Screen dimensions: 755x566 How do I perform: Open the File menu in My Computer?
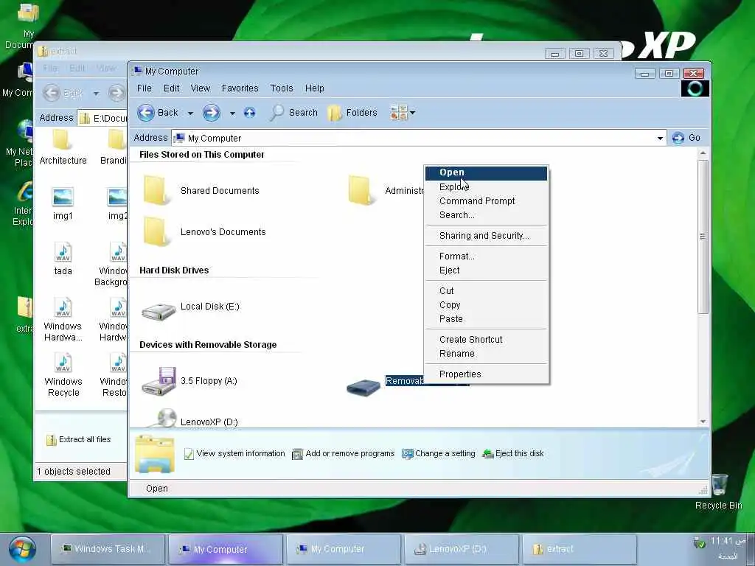click(144, 88)
